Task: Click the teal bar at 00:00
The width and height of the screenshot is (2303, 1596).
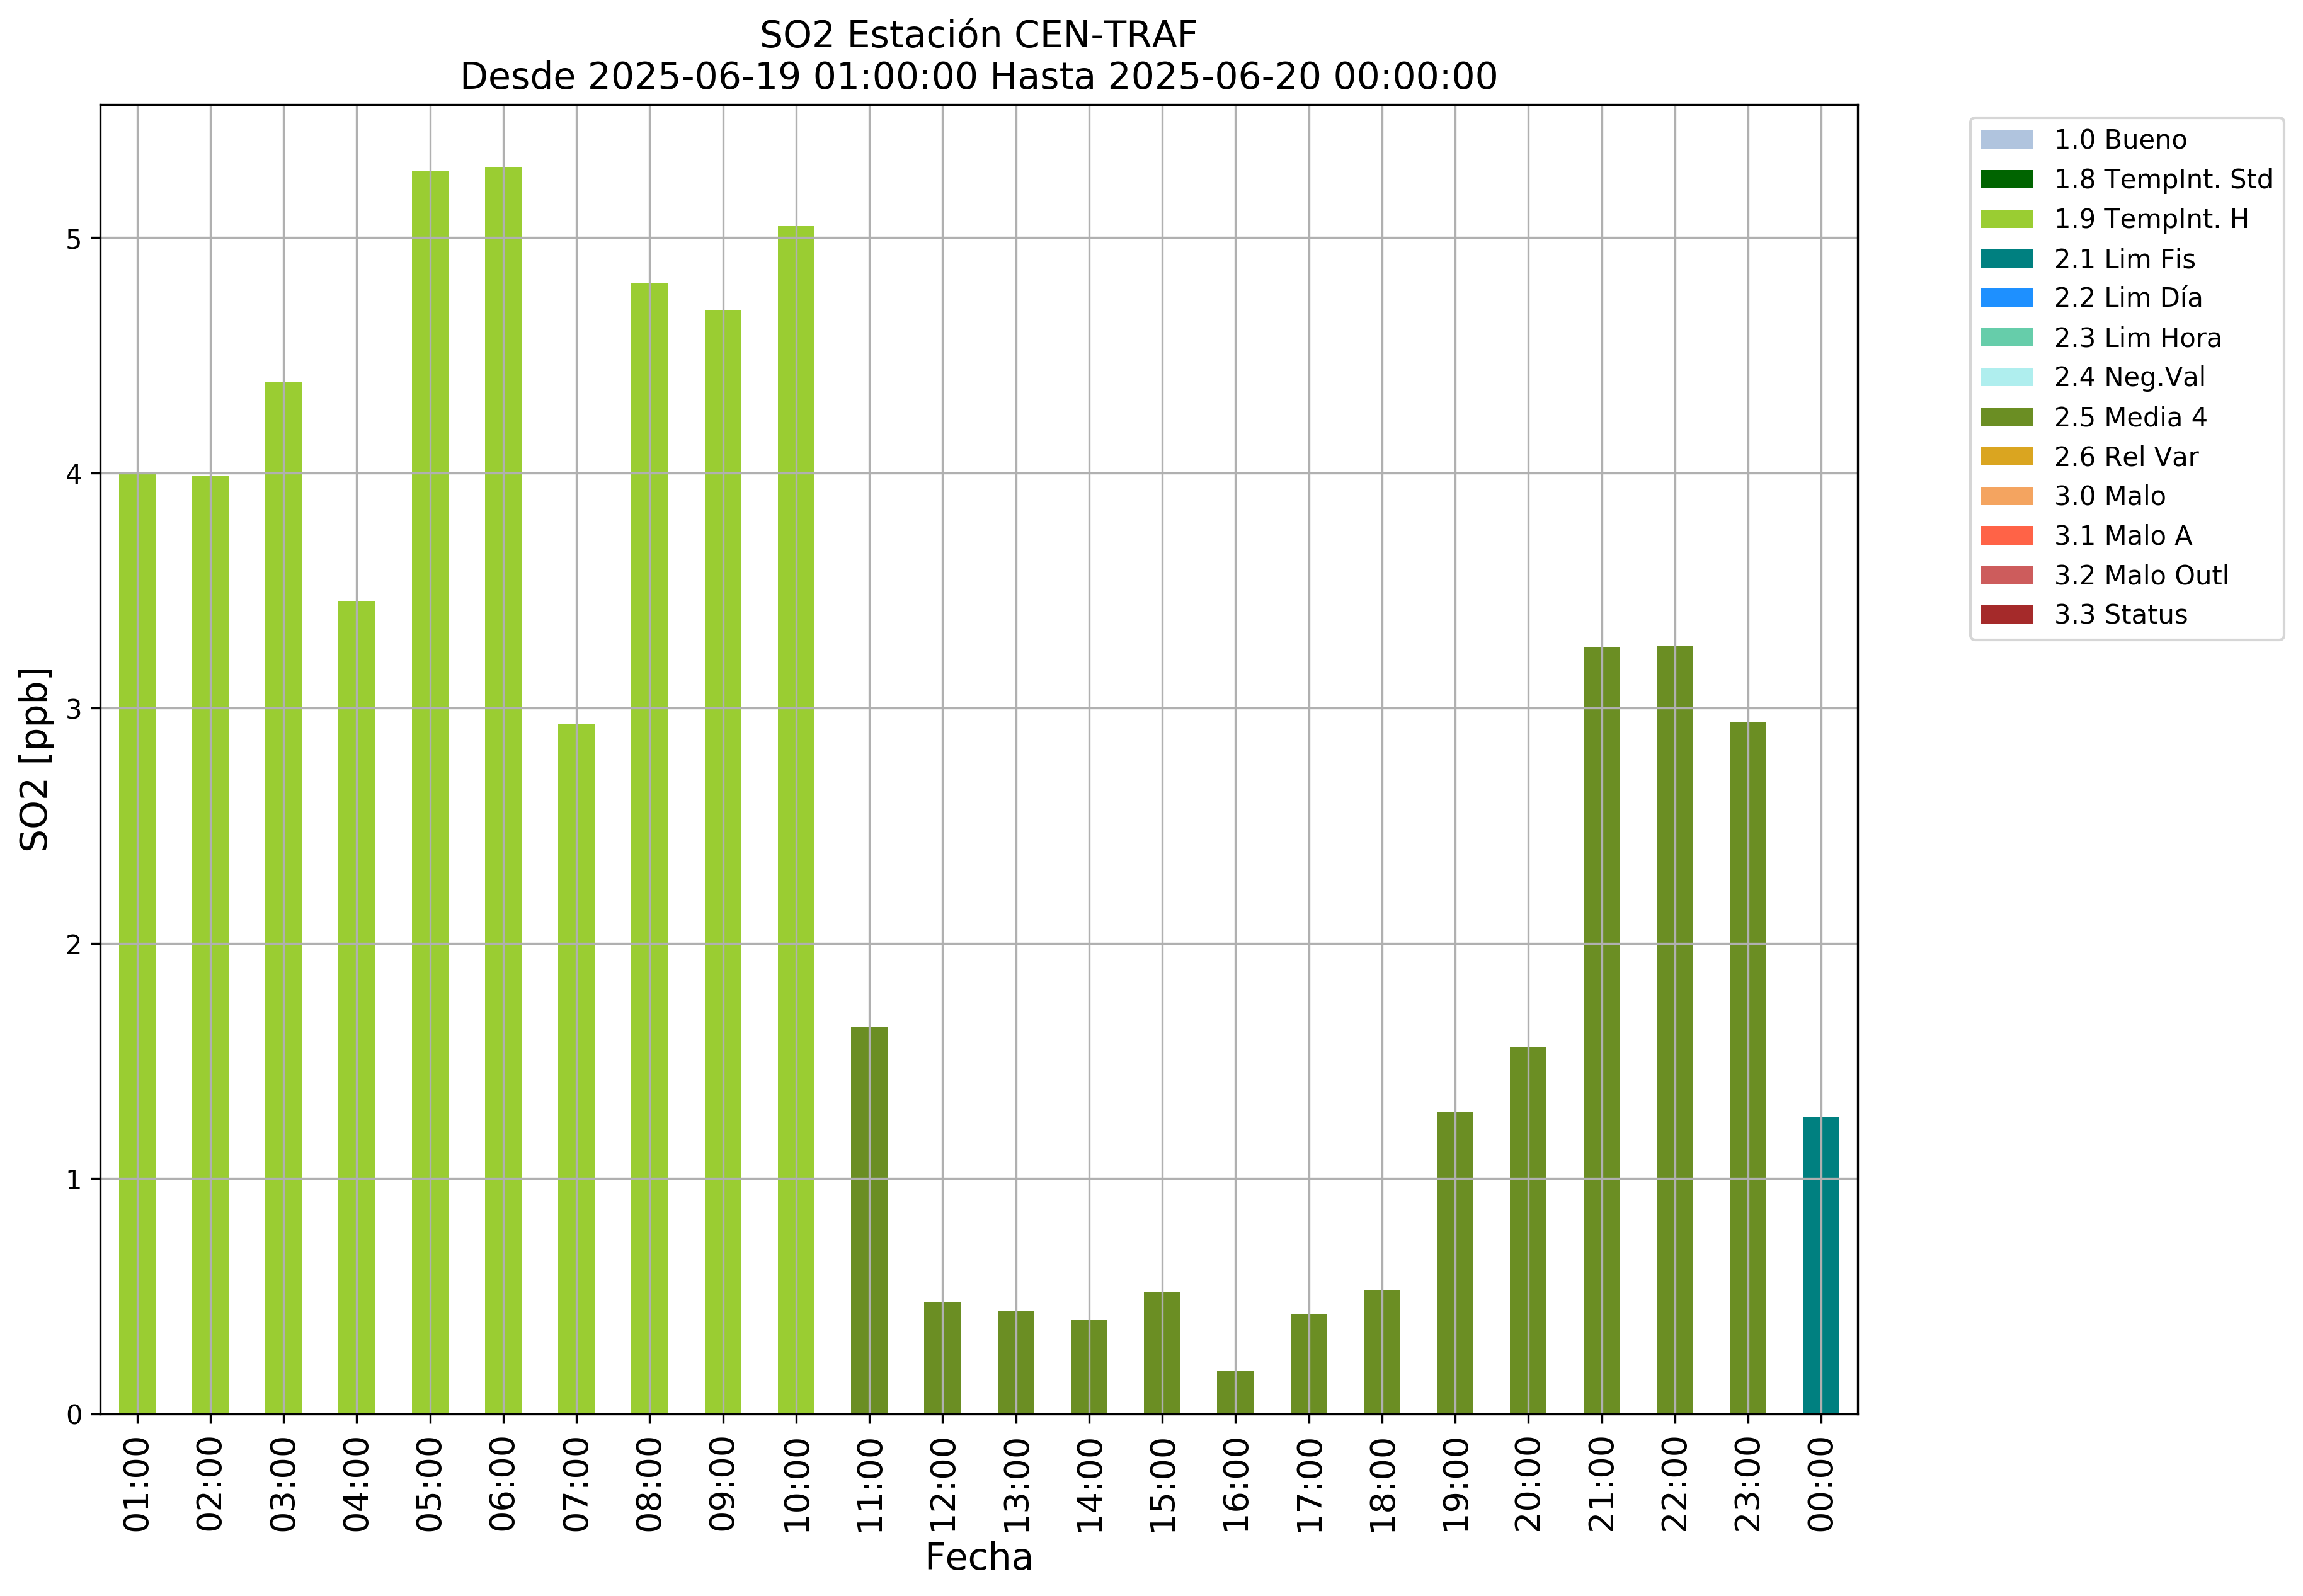Action: [1820, 1265]
